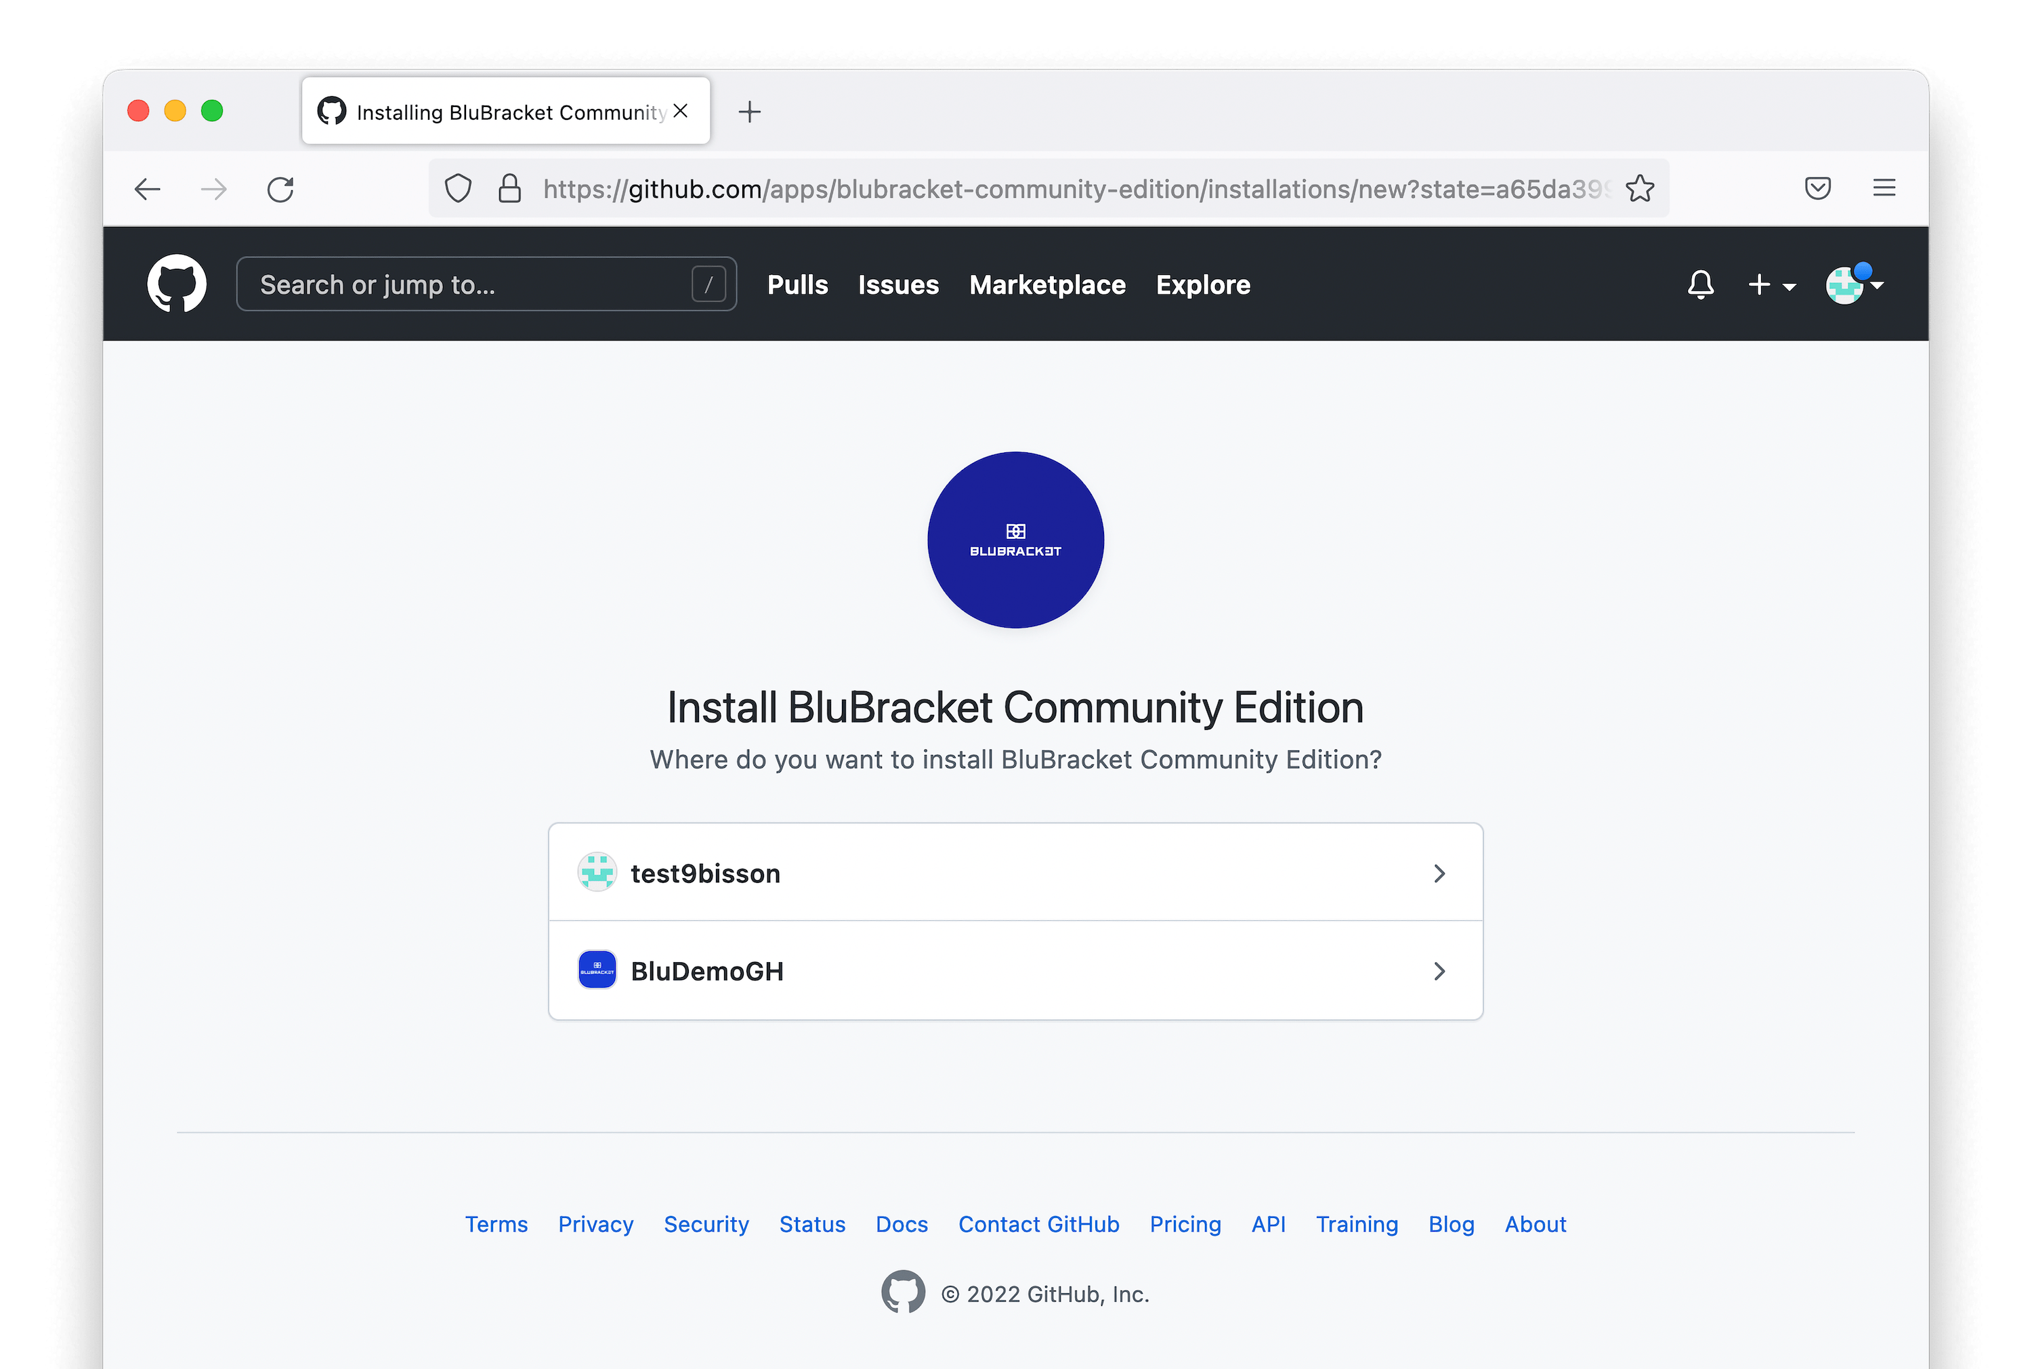Click the © 2022 GitHub, Inc. text

coord(1044,1294)
